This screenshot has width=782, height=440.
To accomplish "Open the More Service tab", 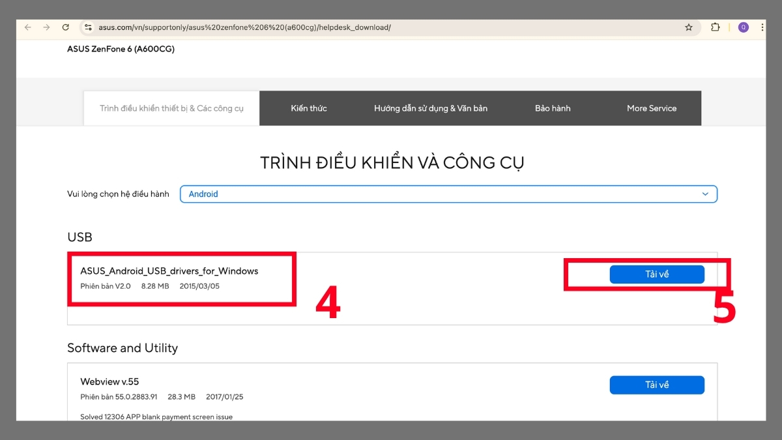I will [652, 108].
